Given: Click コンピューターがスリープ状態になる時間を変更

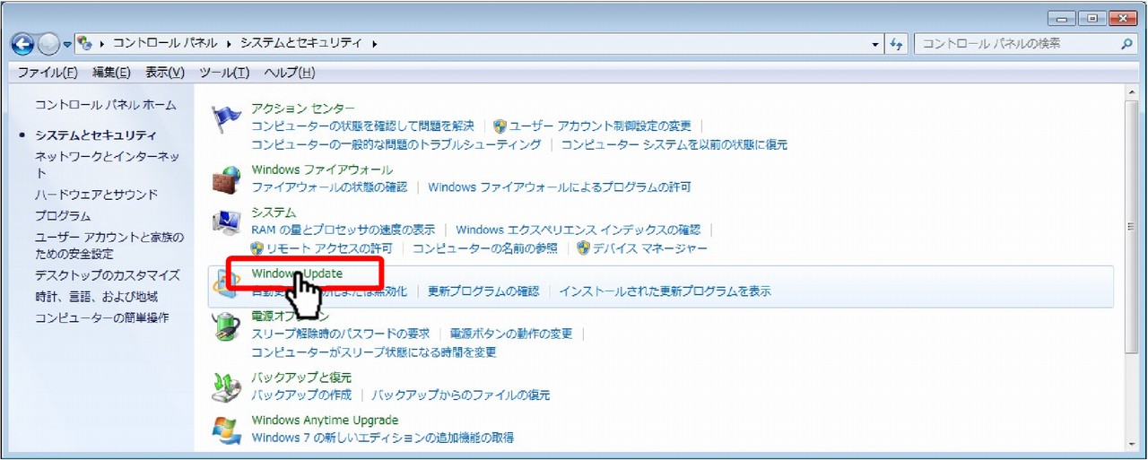Looking at the screenshot, I should [x=374, y=352].
